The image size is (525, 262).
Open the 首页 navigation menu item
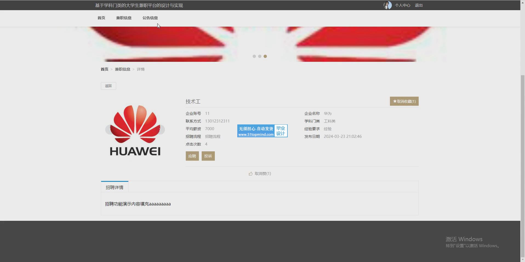(x=101, y=18)
